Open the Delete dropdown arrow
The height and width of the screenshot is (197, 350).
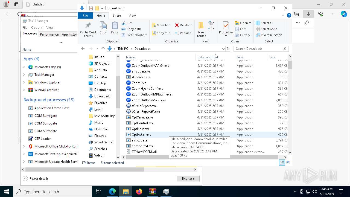pyautogui.click(x=191, y=25)
